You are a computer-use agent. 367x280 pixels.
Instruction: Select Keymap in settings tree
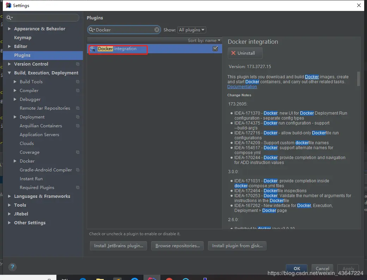click(23, 37)
